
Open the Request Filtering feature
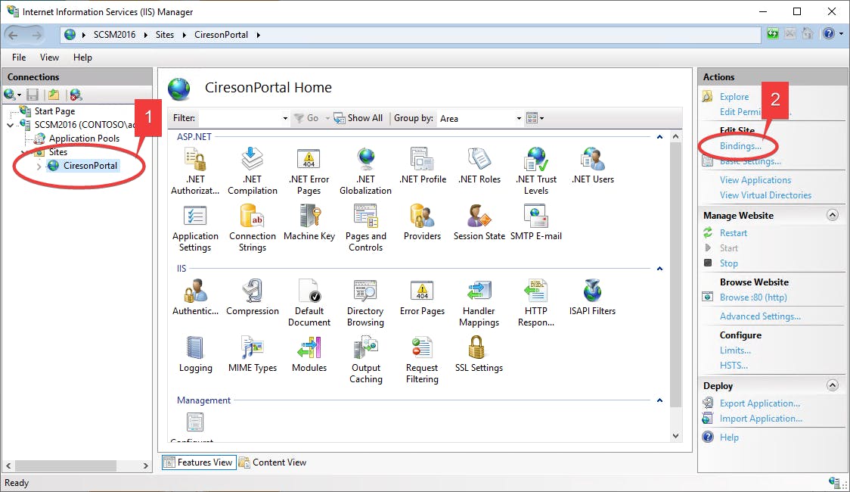coord(422,360)
